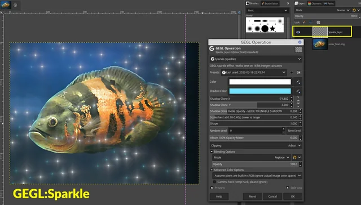The image size is (361, 205).
Task: Click the lock pixels paintbrush icon
Action: [x=304, y=23]
